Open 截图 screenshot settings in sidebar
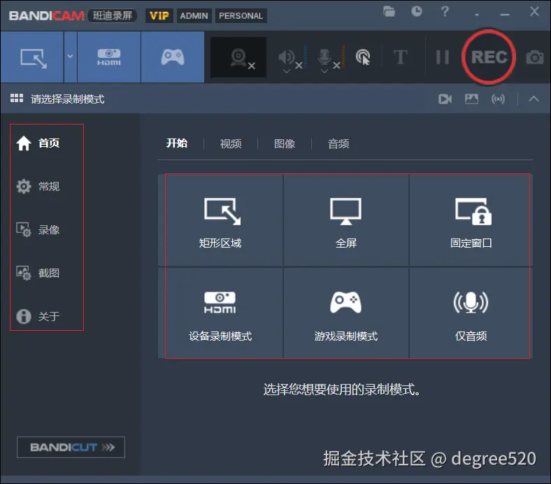The height and width of the screenshot is (484, 551). point(38,273)
